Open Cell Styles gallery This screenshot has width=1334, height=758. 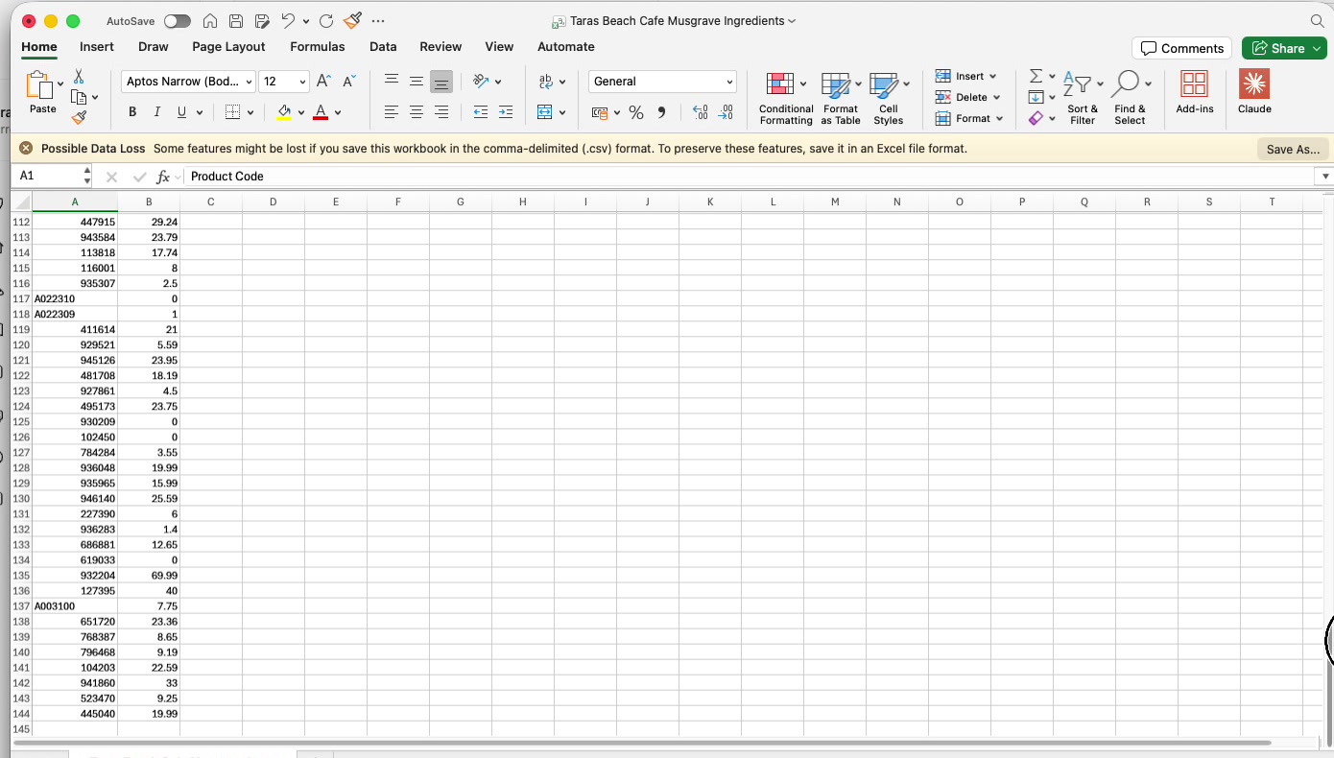[x=889, y=98]
